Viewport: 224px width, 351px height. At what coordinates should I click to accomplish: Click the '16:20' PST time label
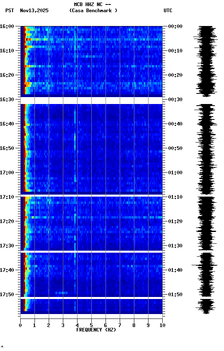click(7, 75)
